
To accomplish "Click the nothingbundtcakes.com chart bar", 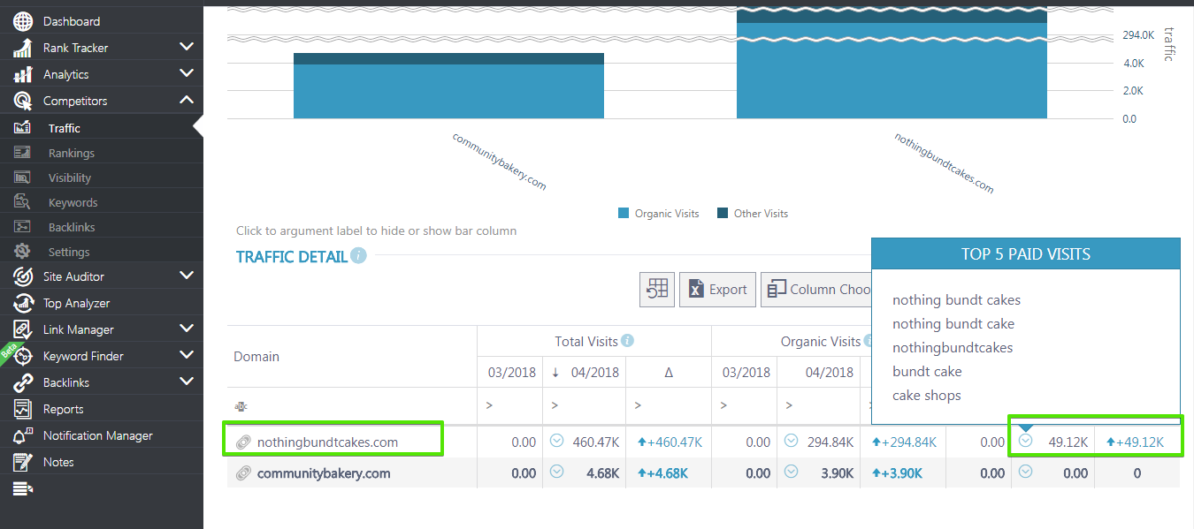I will point(892,64).
